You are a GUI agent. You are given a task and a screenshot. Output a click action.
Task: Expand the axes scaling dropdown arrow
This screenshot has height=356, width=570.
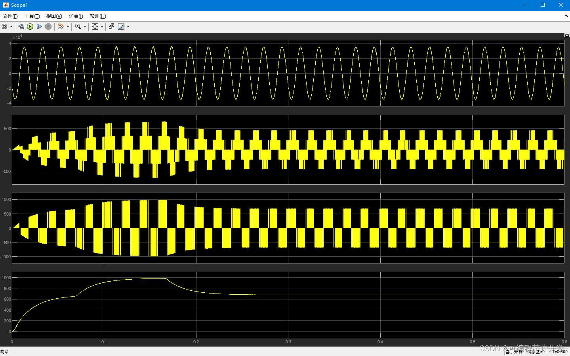point(102,27)
